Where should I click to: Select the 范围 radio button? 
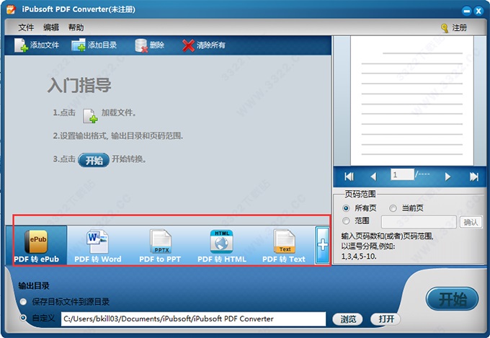(346, 221)
